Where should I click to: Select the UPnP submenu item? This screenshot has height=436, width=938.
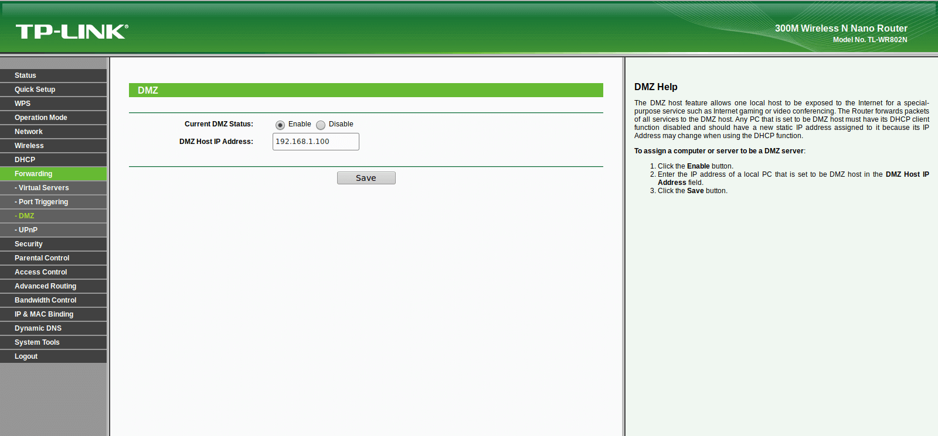[x=53, y=230]
